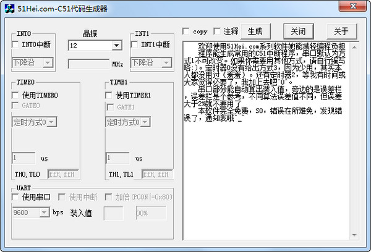This screenshot has height=252, width=371.
Task: Toggle the 加倍 (PCON|=0x80) checkbox
Action: tap(109, 197)
